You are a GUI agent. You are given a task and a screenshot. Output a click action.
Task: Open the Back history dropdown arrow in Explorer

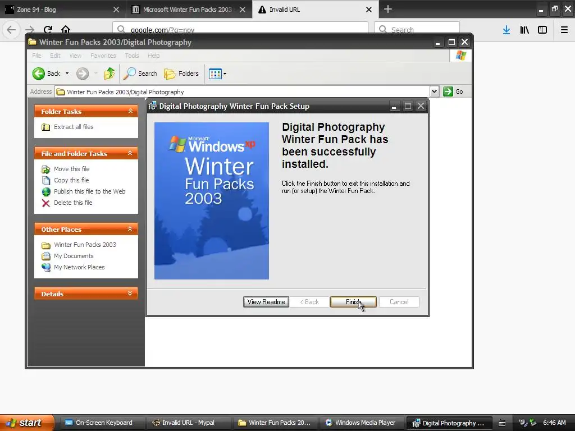tap(67, 74)
